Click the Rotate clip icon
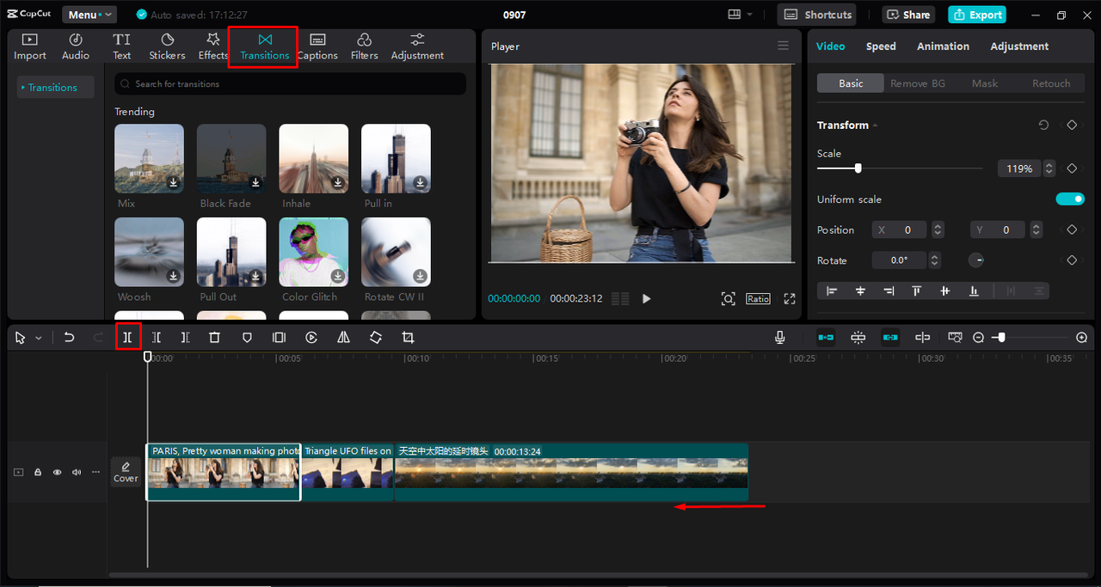 [x=376, y=338]
